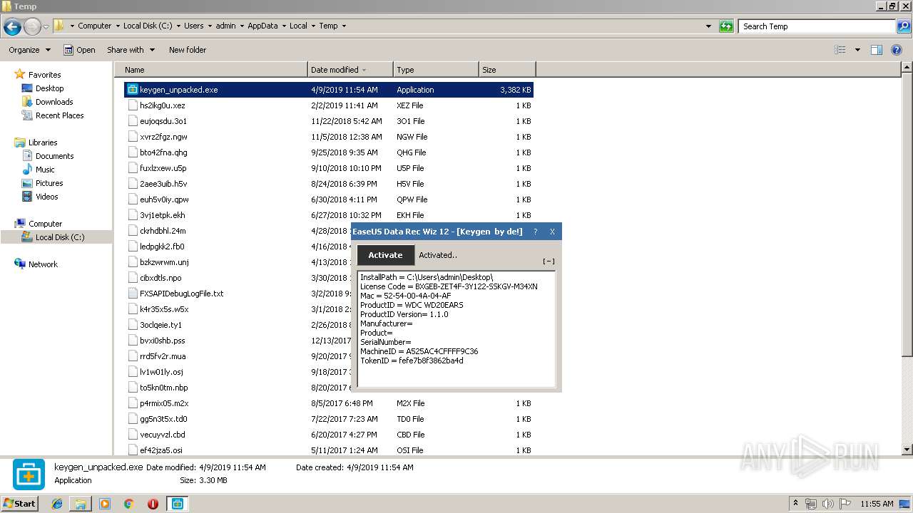Open Videos library
Viewport: 913px width, 513px height.
pos(46,197)
